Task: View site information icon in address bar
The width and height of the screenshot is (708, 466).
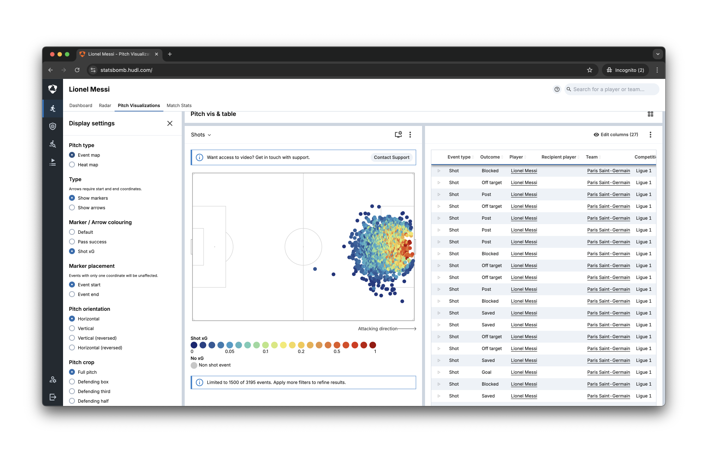Action: 93,70
